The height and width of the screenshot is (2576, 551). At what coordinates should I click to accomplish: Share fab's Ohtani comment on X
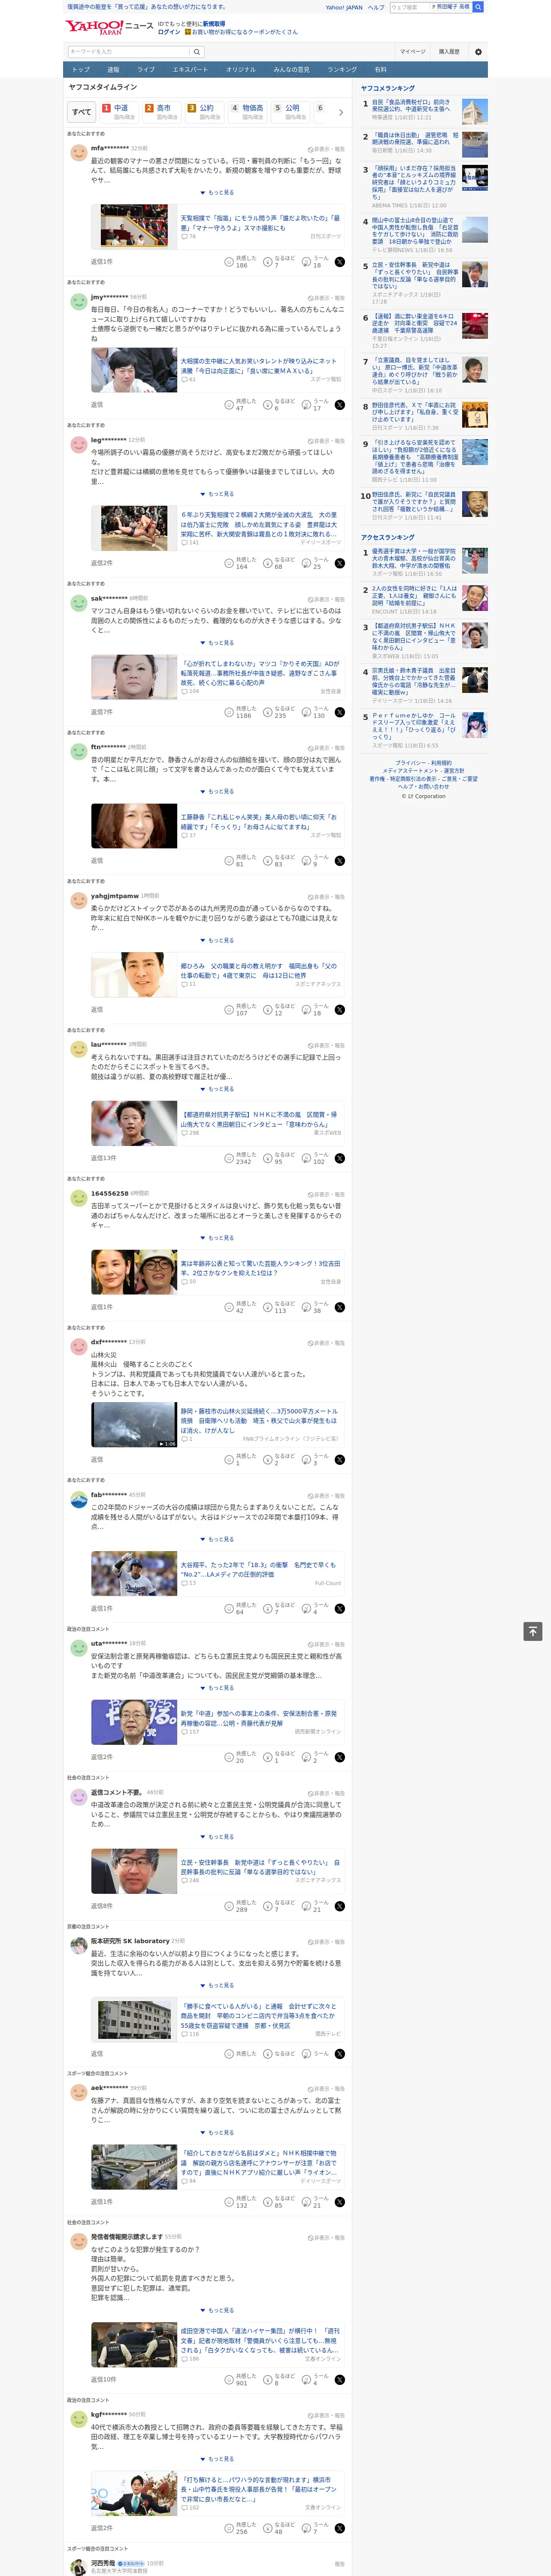point(340,1609)
